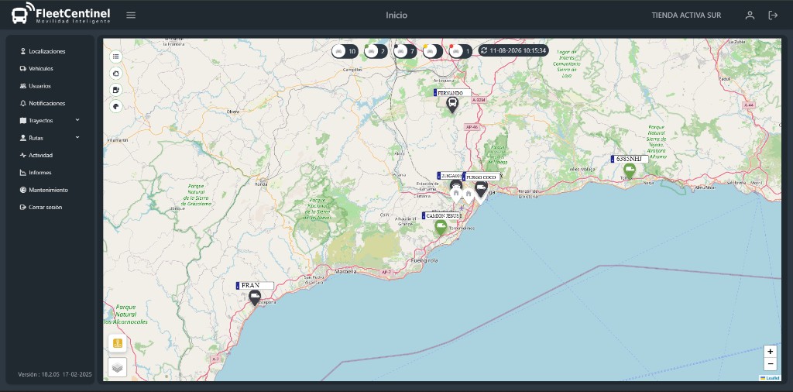Viewport: 793px width, 392px height.
Task: Open the vehicle list icon on map
Action: 116,57
